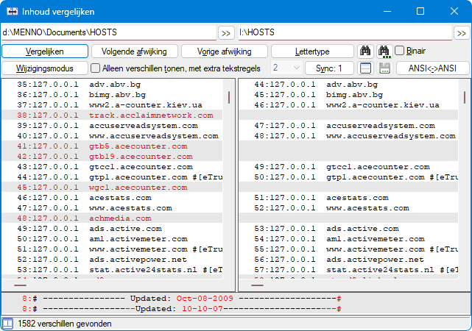Screen dimensions: 472x331
Task: Click left line 51 www.activemeter.com
Action: tap(112, 249)
